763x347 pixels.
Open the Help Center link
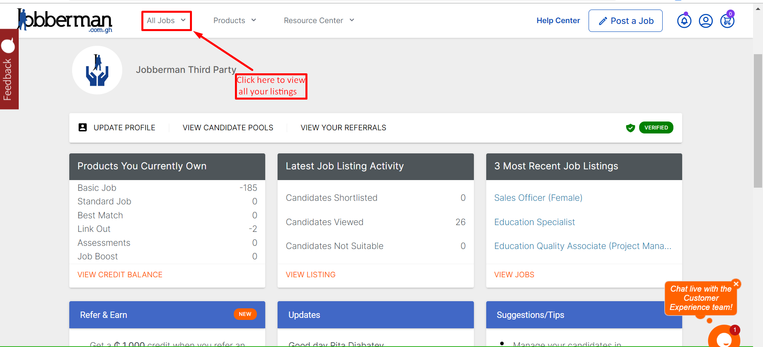(x=558, y=21)
